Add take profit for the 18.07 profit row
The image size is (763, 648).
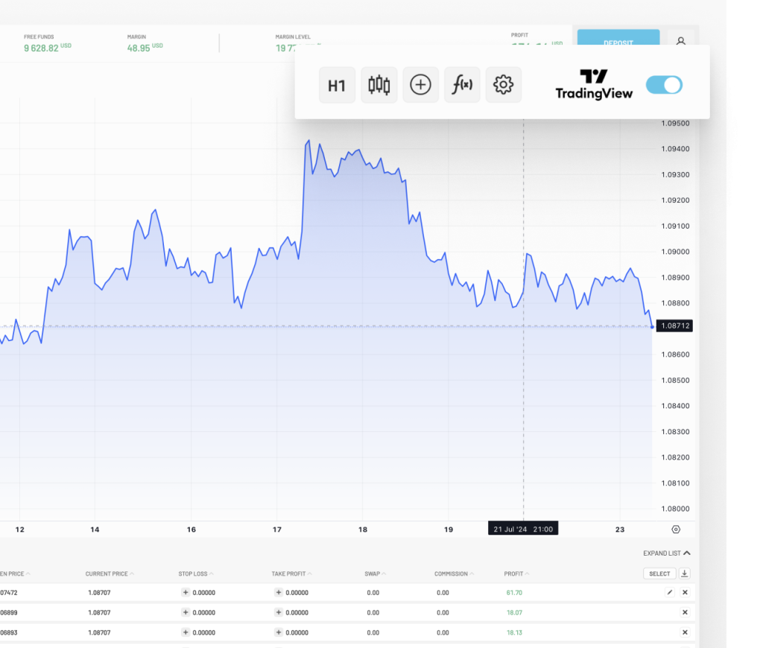coord(279,612)
